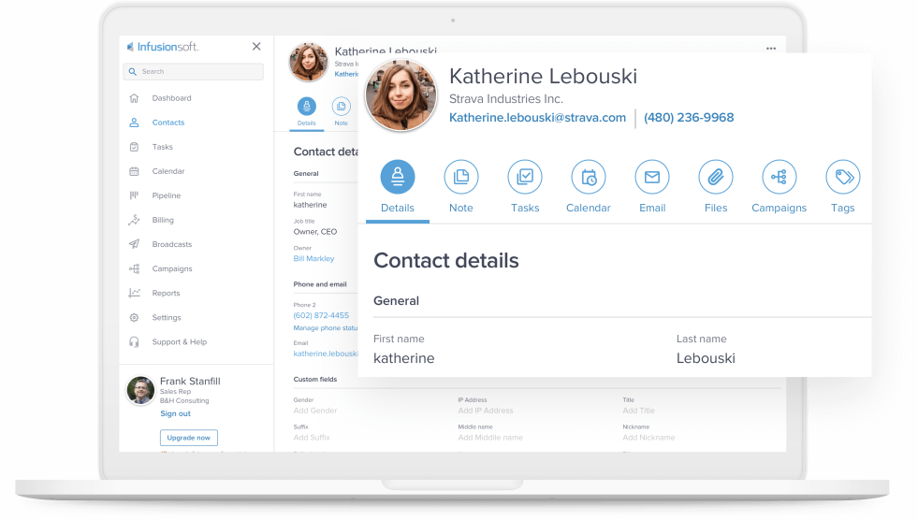Image resolution: width=918 pixels, height=520 pixels.
Task: Open Support & Help in the sidebar
Action: (179, 342)
